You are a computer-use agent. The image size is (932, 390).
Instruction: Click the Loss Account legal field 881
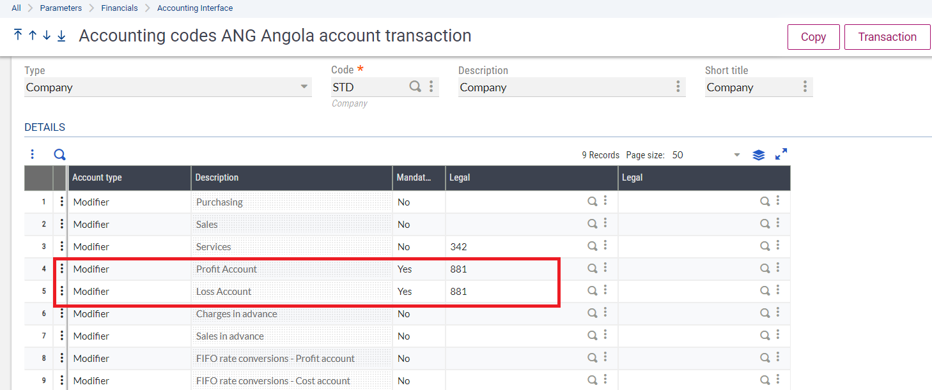[499, 291]
